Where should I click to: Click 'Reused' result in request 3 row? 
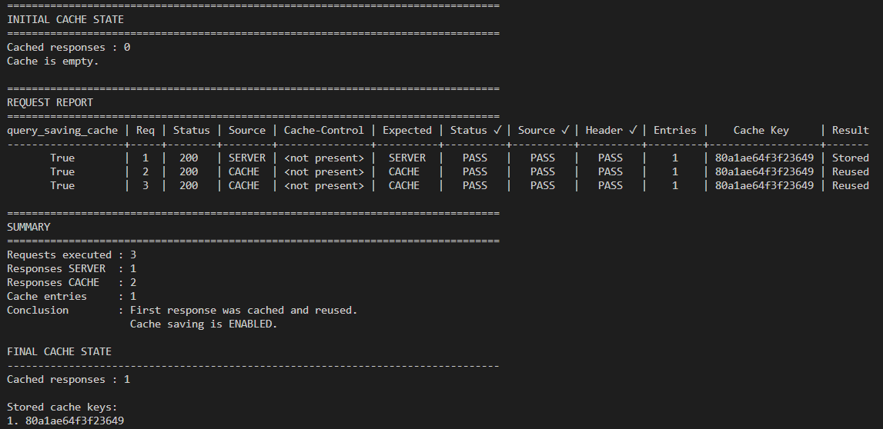tap(851, 185)
